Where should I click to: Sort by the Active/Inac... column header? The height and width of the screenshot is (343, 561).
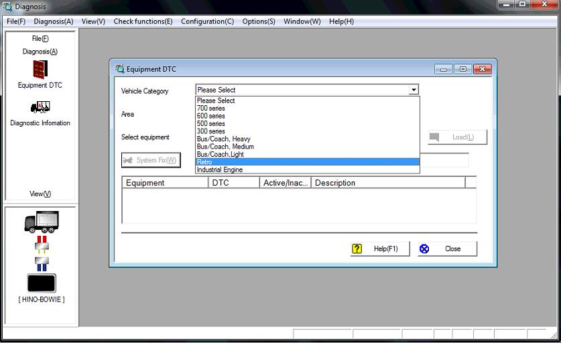[285, 183]
